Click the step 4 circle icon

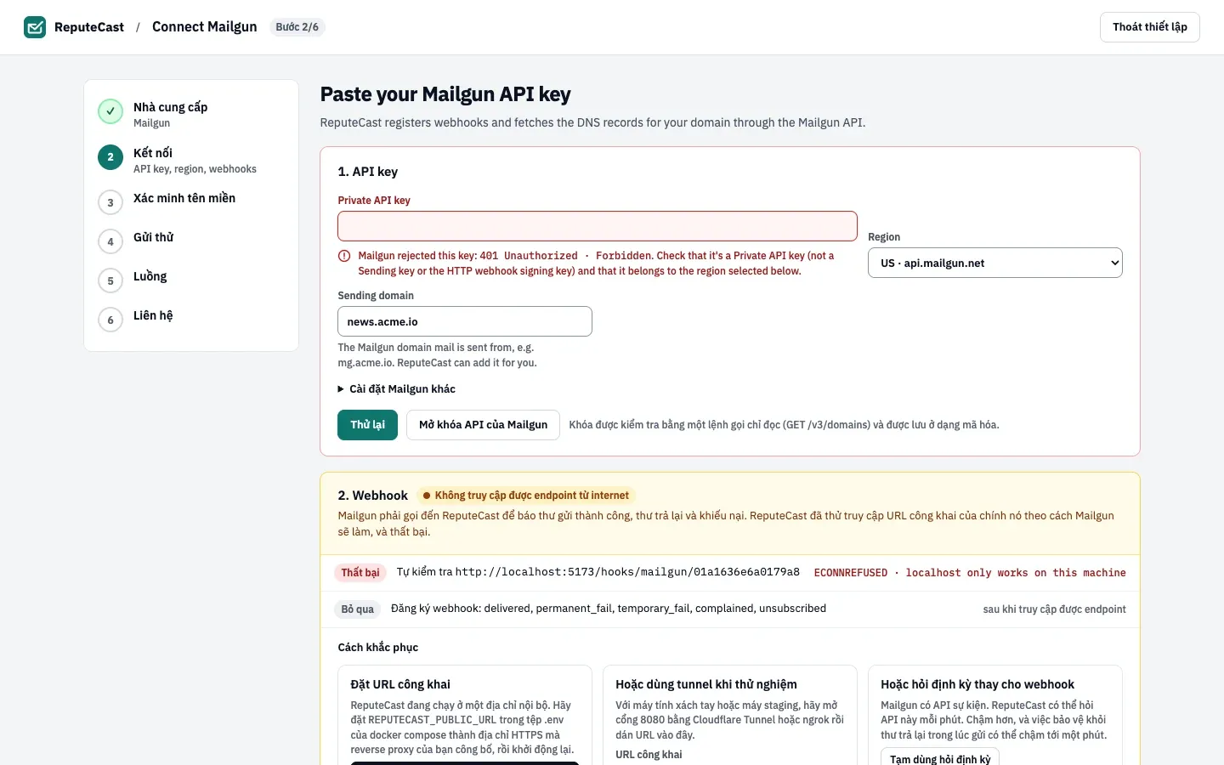(x=110, y=241)
